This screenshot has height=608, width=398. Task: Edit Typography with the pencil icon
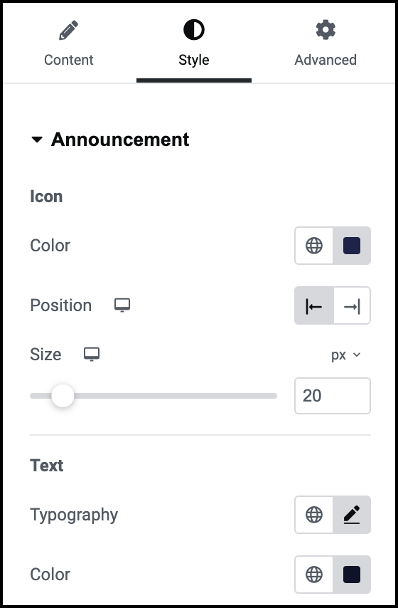pos(352,515)
